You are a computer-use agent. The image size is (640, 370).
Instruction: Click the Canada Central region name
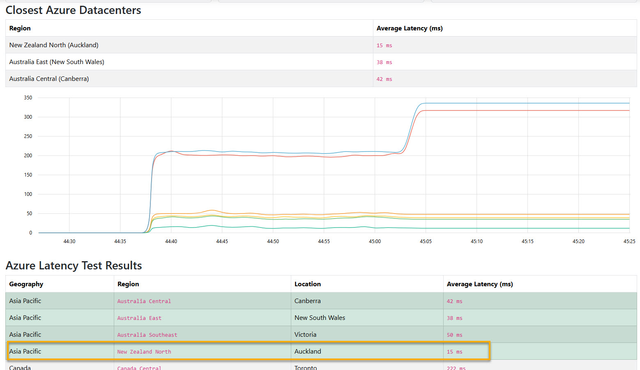139,368
